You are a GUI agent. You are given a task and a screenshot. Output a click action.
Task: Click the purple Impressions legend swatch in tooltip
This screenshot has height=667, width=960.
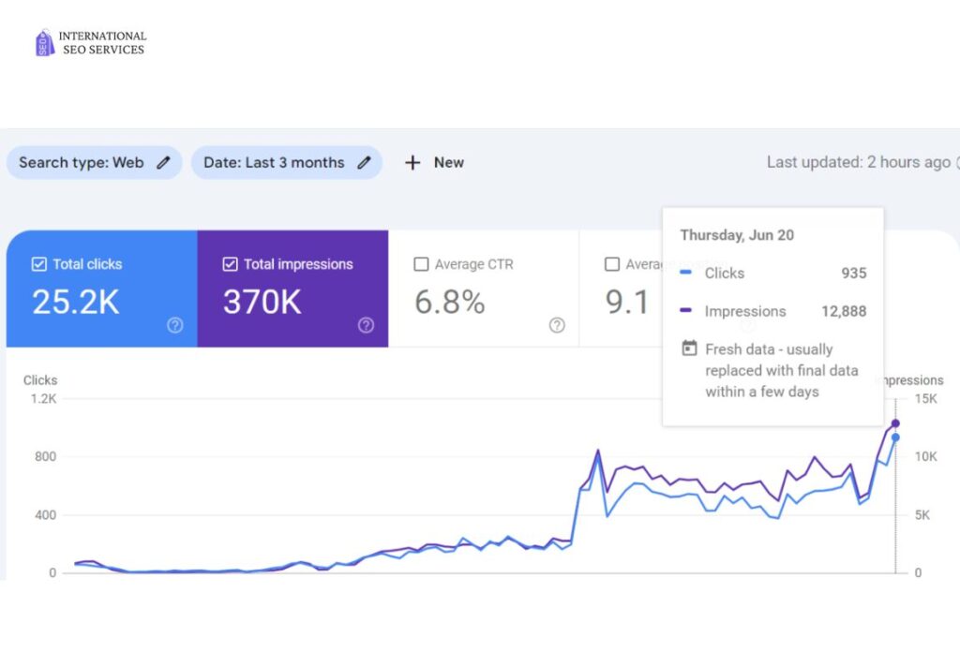point(685,312)
